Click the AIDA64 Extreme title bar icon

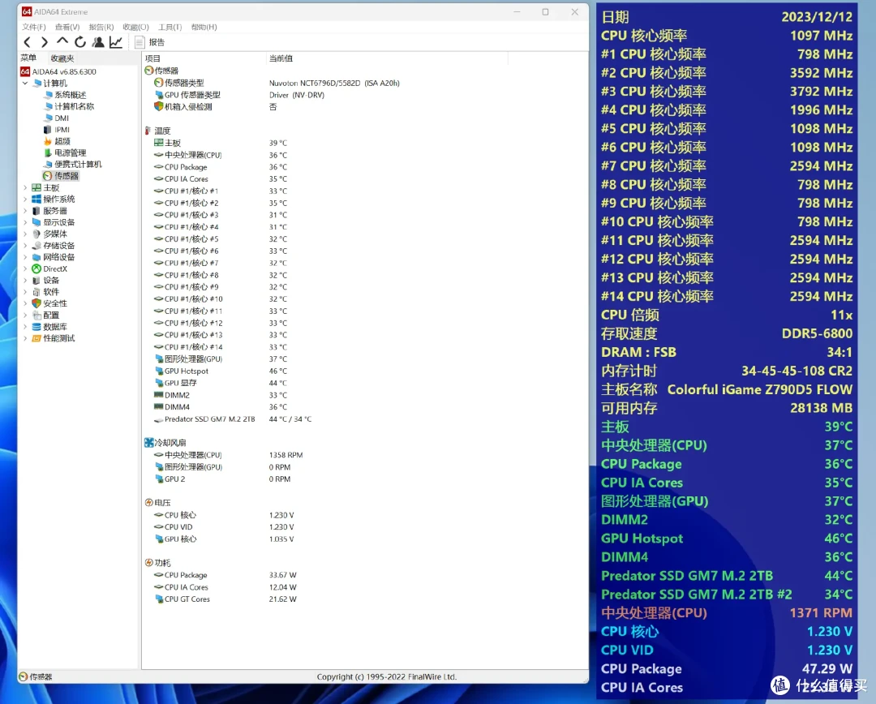[x=26, y=11]
